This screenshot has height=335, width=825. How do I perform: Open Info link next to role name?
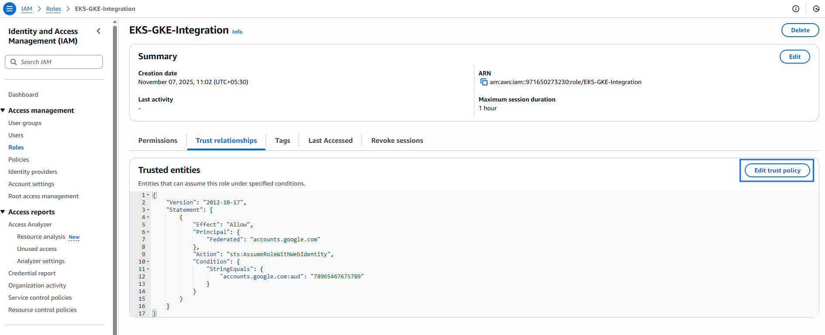tap(237, 32)
